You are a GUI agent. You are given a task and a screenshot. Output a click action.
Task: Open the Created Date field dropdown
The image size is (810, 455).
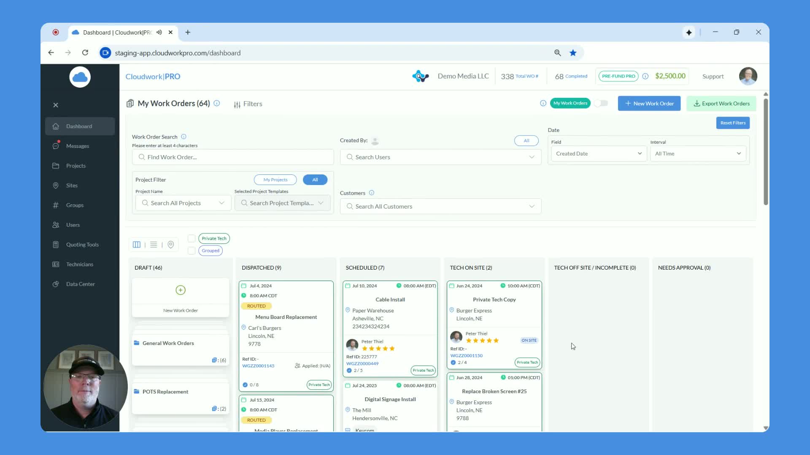(x=599, y=154)
